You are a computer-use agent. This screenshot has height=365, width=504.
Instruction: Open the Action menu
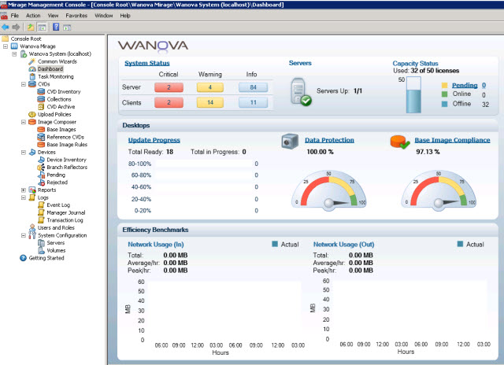(x=33, y=16)
